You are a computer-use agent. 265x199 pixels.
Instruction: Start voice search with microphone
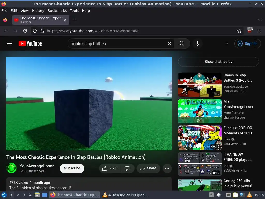coord(197,44)
